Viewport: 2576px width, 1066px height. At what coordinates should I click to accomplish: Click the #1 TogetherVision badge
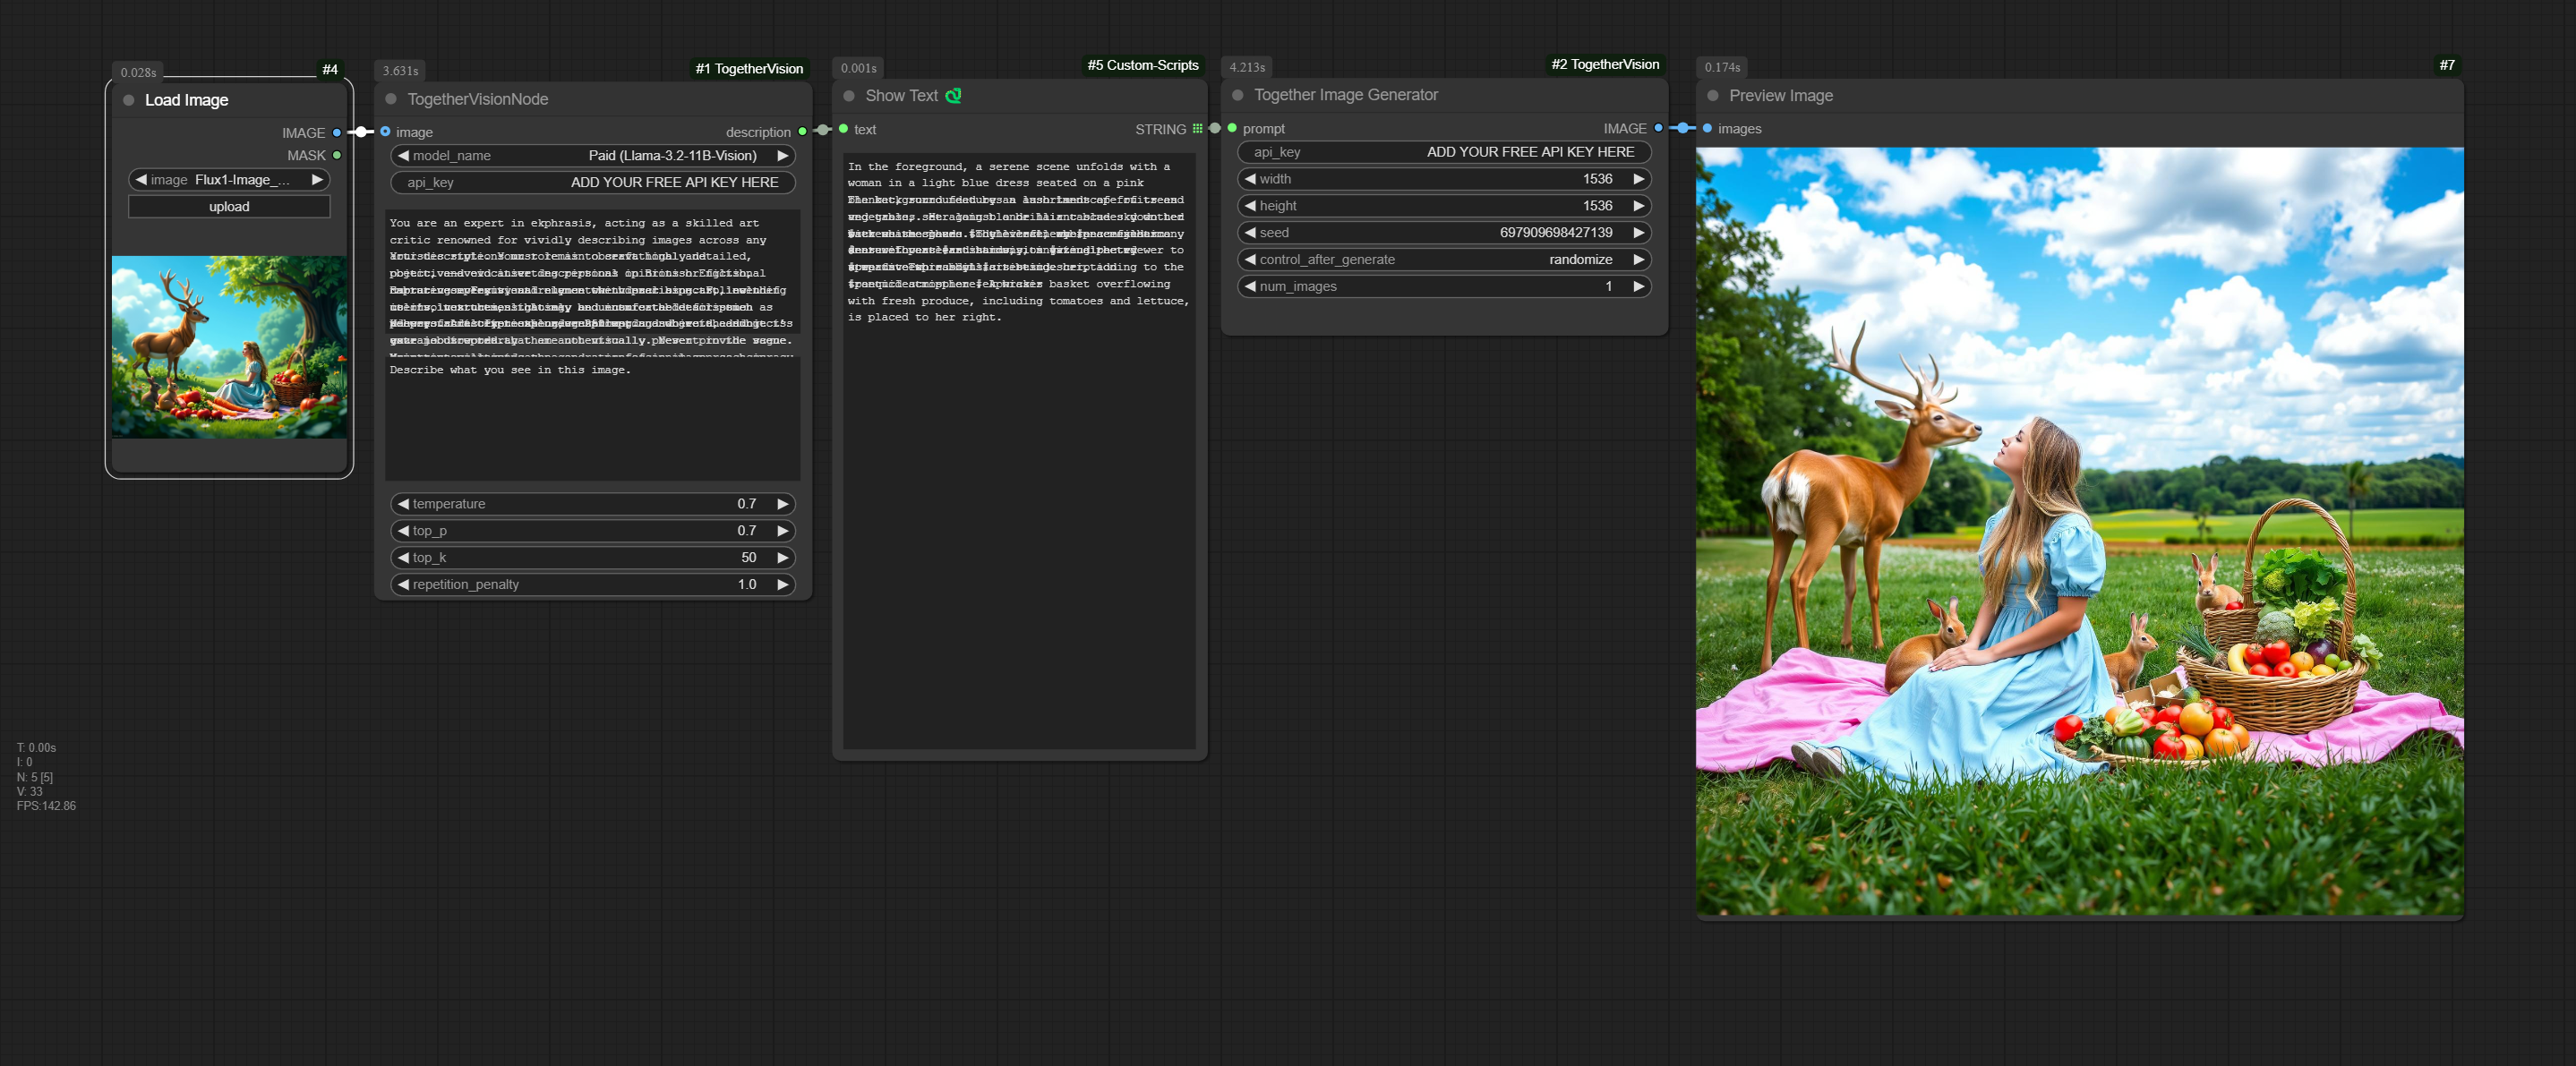click(749, 69)
